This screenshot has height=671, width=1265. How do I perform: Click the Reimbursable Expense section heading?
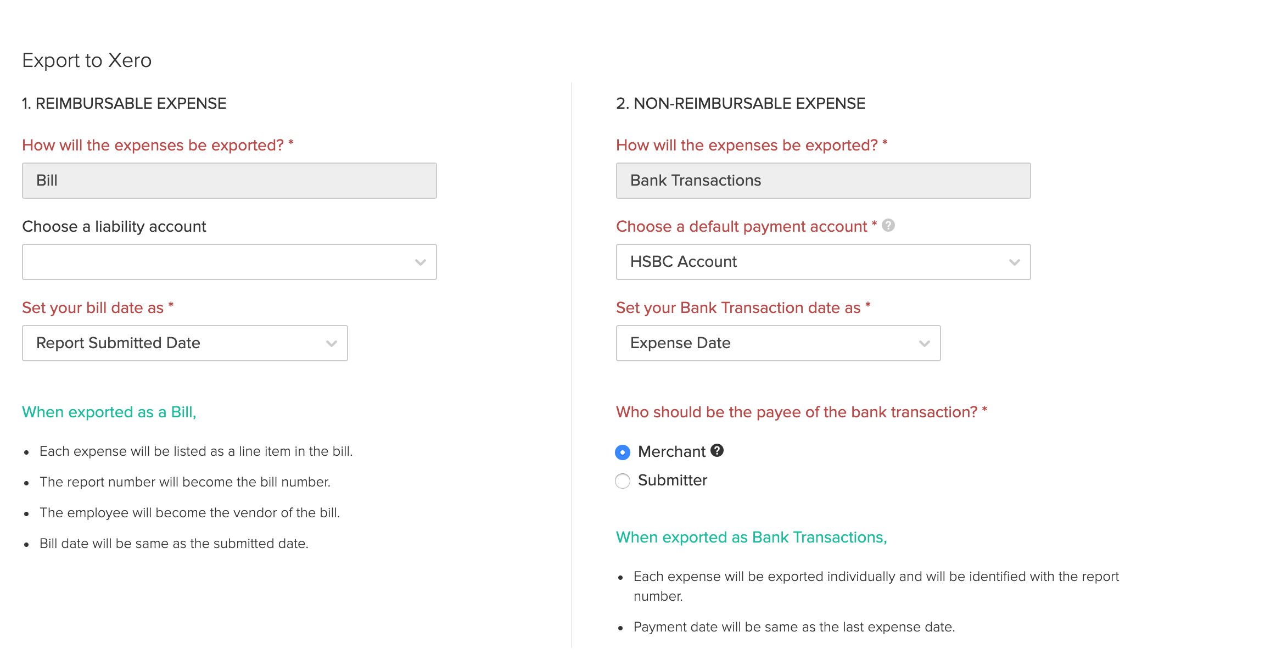124,103
